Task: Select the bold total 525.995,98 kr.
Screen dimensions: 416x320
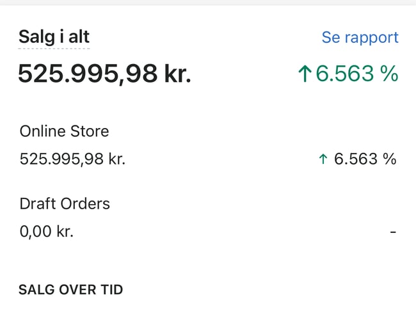Action: click(104, 74)
